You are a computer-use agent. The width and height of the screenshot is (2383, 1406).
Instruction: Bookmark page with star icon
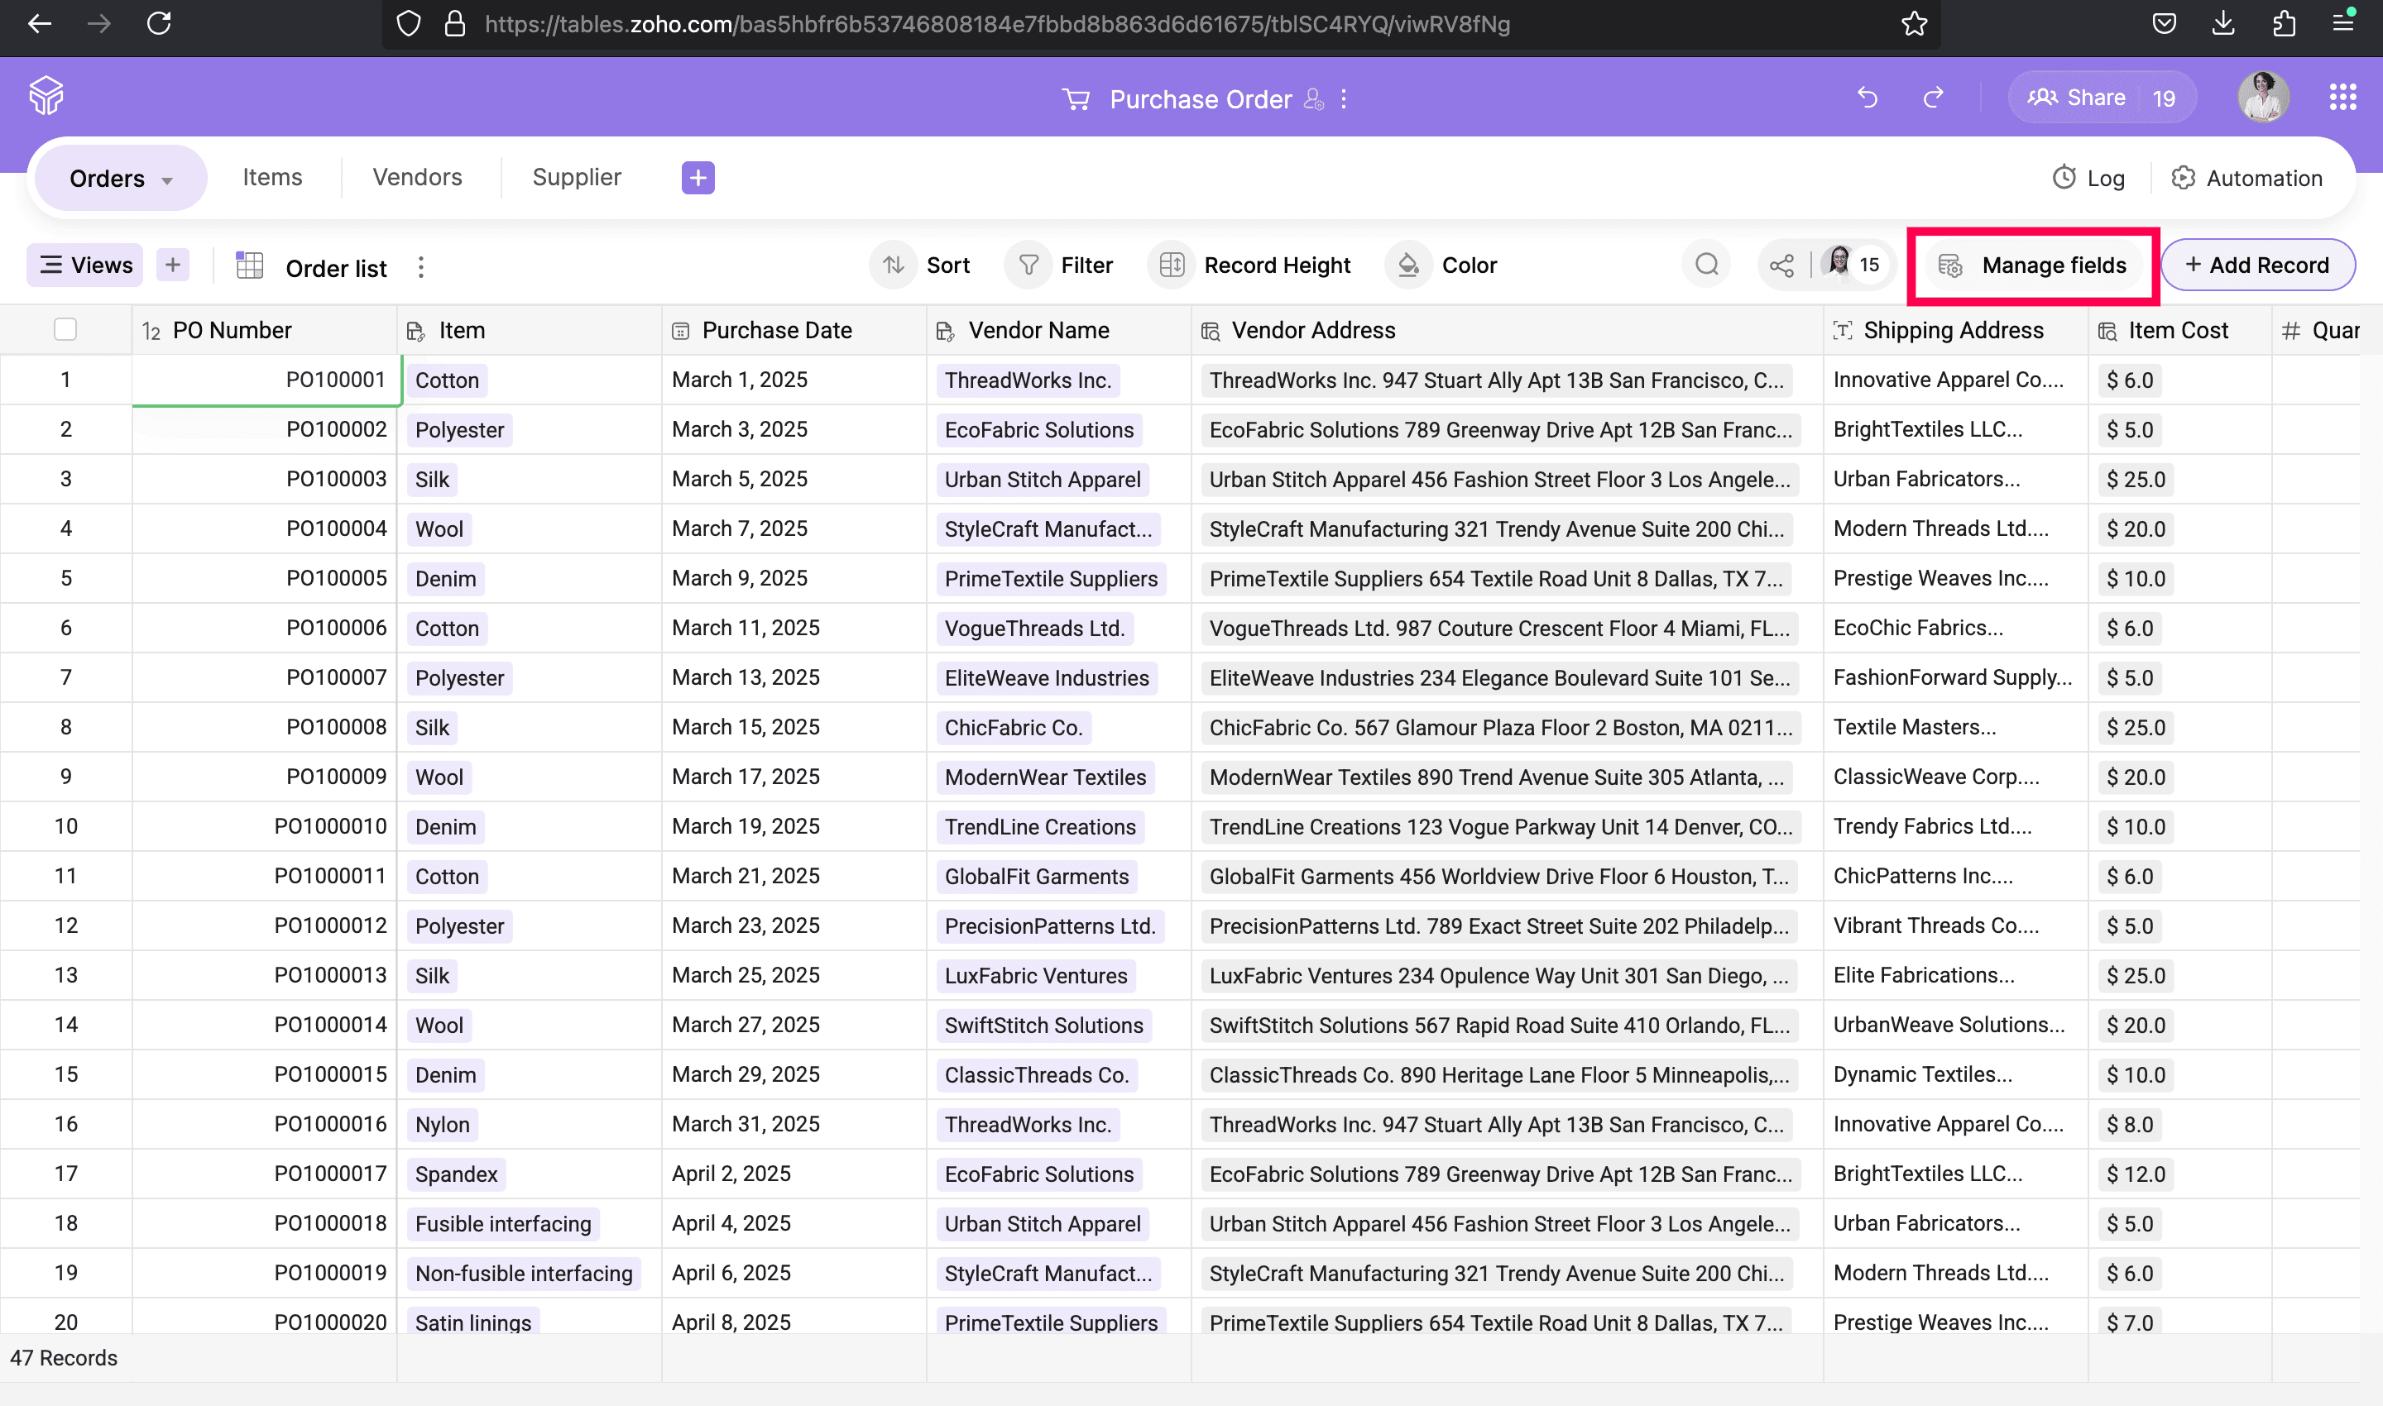(x=1914, y=24)
